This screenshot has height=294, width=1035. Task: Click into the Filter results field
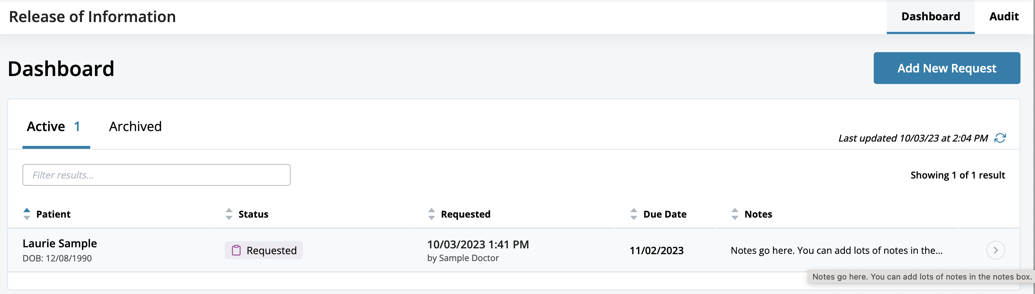click(x=156, y=175)
